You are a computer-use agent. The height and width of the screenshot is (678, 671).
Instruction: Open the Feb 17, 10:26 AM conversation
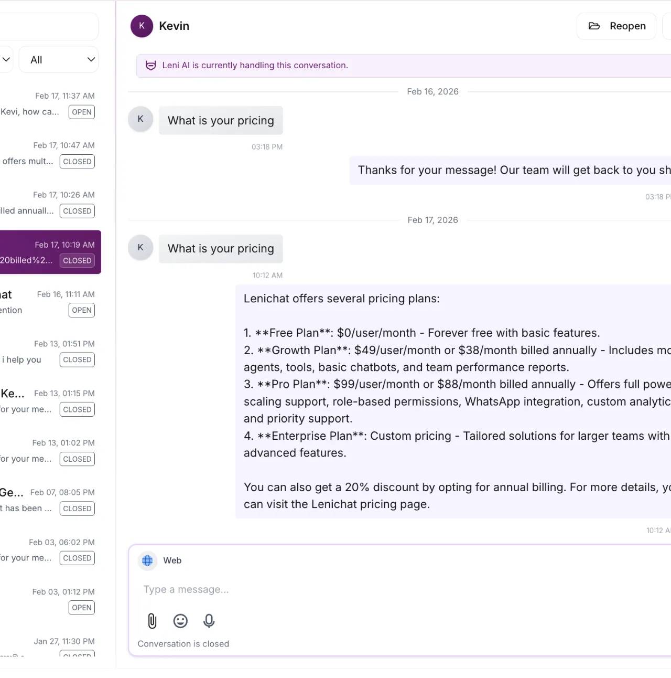(49, 203)
